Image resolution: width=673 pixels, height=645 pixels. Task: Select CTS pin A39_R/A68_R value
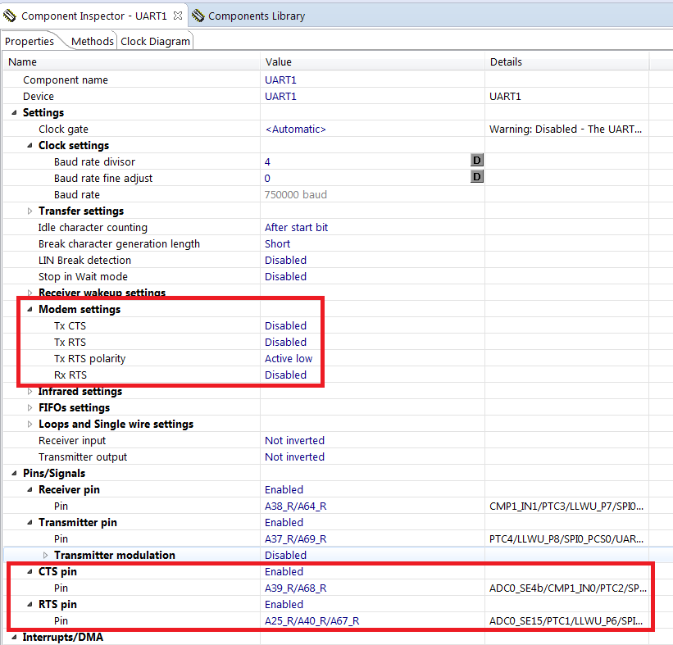[295, 588]
